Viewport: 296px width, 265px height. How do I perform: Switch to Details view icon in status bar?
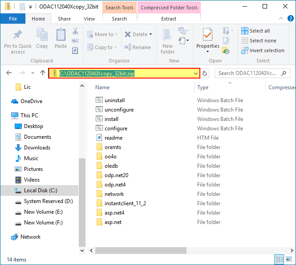[x=279, y=259]
